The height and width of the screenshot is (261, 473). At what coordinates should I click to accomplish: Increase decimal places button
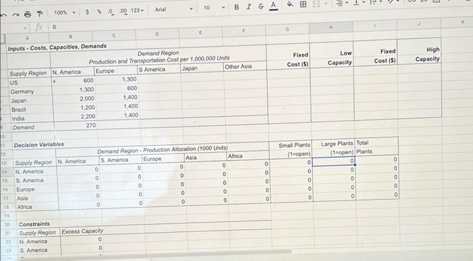point(123,11)
